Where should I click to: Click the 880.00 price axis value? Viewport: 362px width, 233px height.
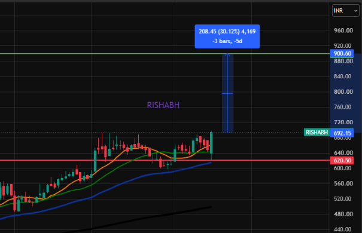tap(343, 61)
